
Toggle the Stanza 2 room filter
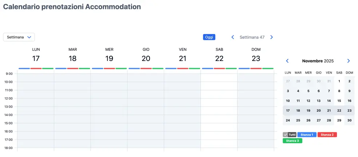coord(327,135)
